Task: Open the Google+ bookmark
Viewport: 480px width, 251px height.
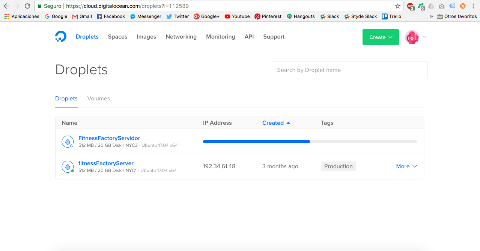Action: coord(206,16)
